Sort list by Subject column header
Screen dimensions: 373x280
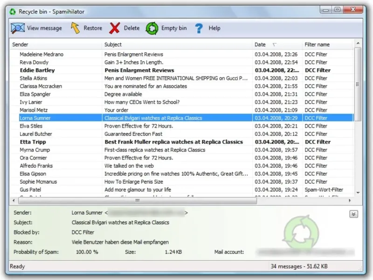177,44
